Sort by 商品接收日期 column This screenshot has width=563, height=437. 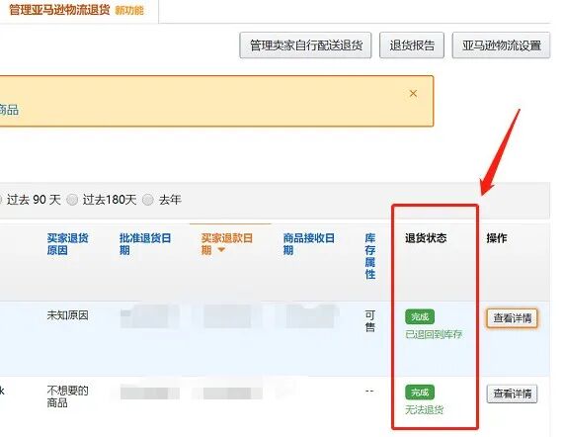(309, 244)
